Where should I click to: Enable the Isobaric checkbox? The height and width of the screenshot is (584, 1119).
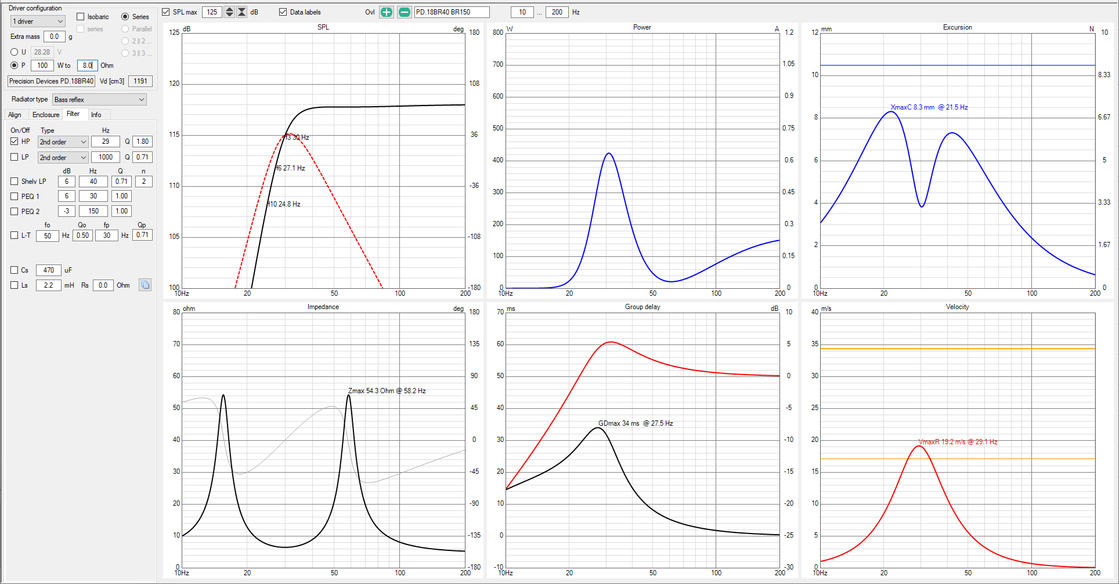[81, 17]
